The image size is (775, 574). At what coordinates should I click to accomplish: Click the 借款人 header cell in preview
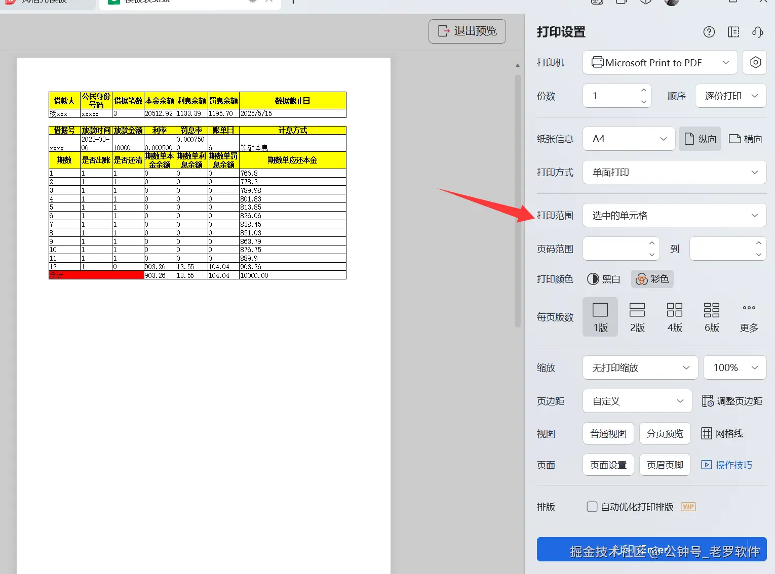64,101
